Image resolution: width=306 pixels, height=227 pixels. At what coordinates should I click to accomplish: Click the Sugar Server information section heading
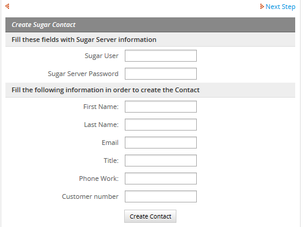150,40
